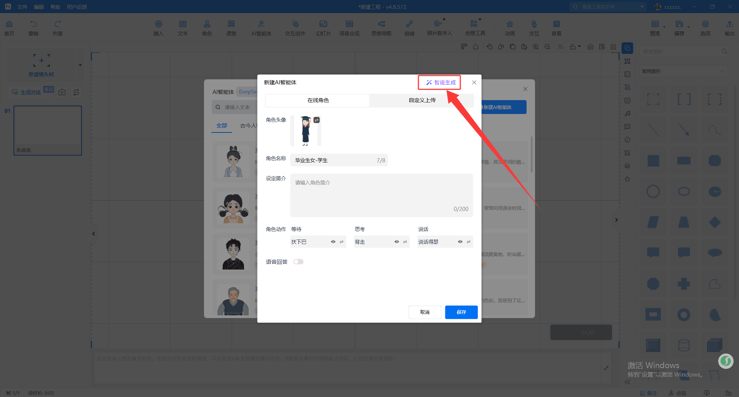Image resolution: width=739 pixels, height=397 pixels.
Task: Expand the 新建镜头帧 dropdown arrow
Action: tap(80, 65)
